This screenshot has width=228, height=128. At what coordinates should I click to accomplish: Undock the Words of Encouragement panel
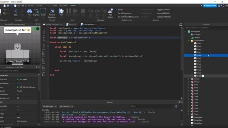click(36, 24)
